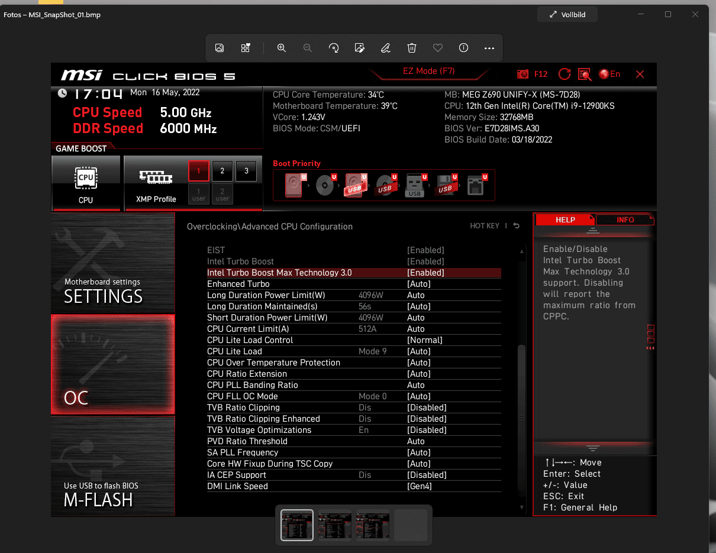Image resolution: width=716 pixels, height=553 pixels.
Task: Select the USB optical drive boot device
Action: coord(385,185)
